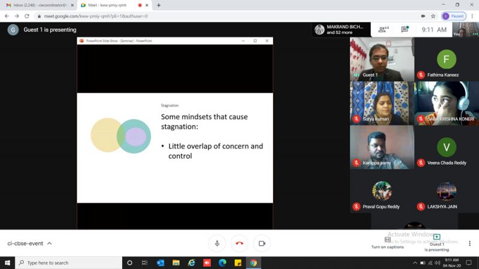
Task: Click the taskbar clock showing 9:11 AM
Action: [452, 262]
